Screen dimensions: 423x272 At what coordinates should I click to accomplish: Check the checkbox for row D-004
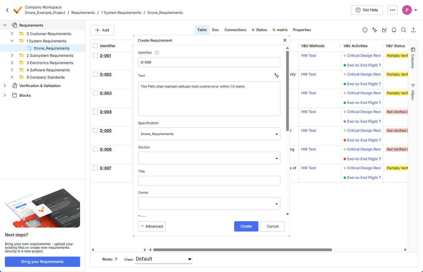[x=95, y=112]
